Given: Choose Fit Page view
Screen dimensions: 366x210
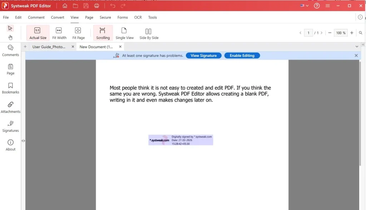Looking at the screenshot, I should coord(78,33).
